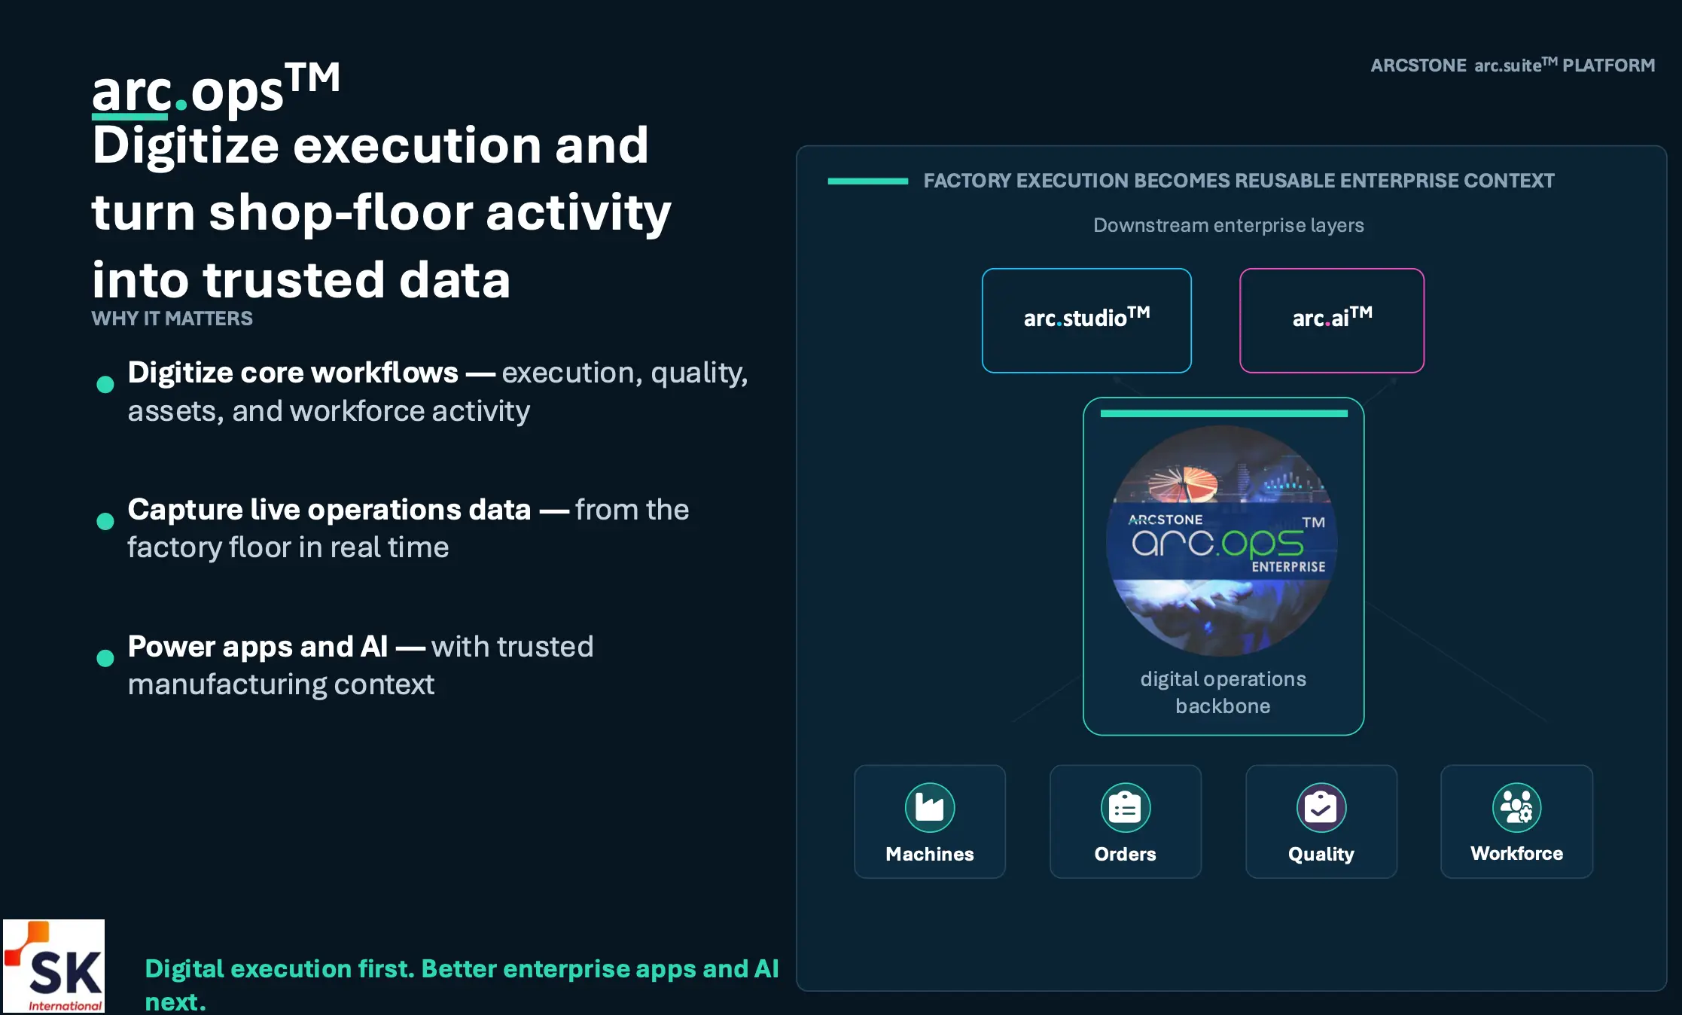
Task: Click the Machines factory icon
Action: [x=930, y=808]
